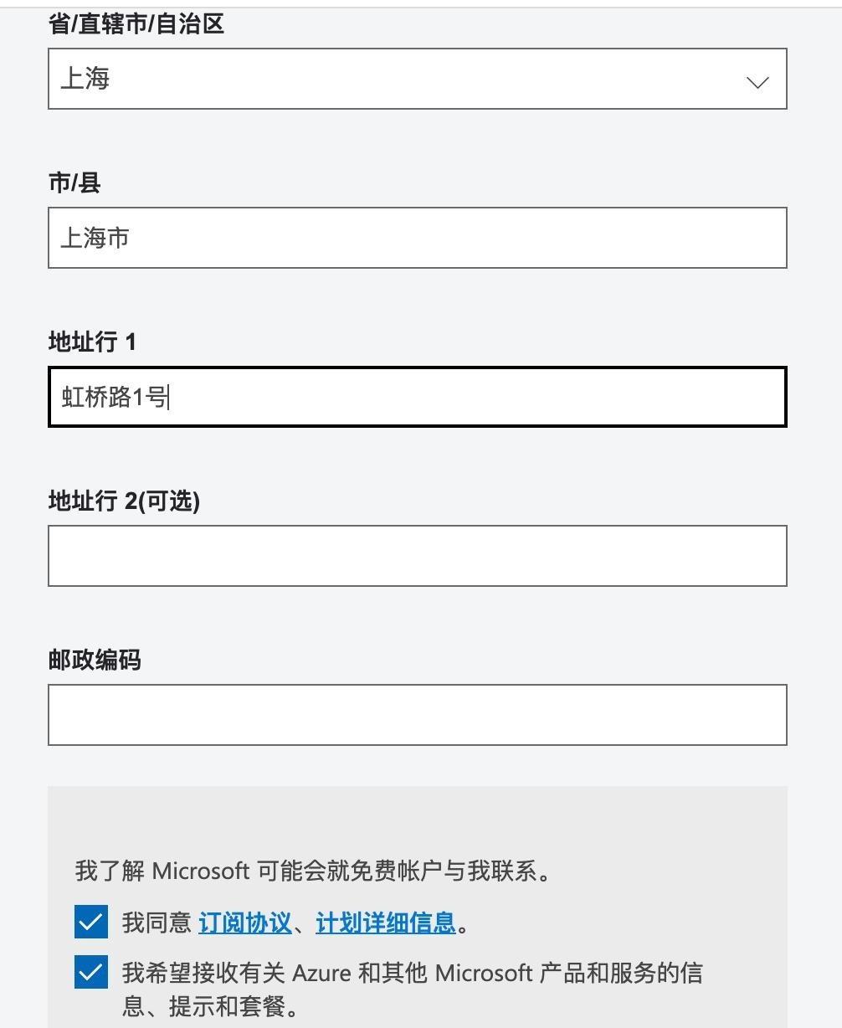
Task: Click the 上海 selected value text
Action: pos(85,79)
